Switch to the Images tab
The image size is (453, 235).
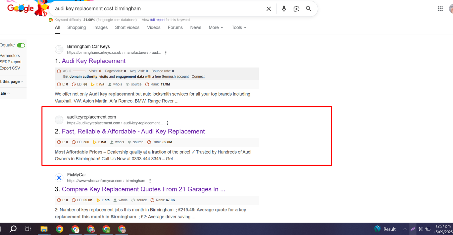click(x=100, y=27)
